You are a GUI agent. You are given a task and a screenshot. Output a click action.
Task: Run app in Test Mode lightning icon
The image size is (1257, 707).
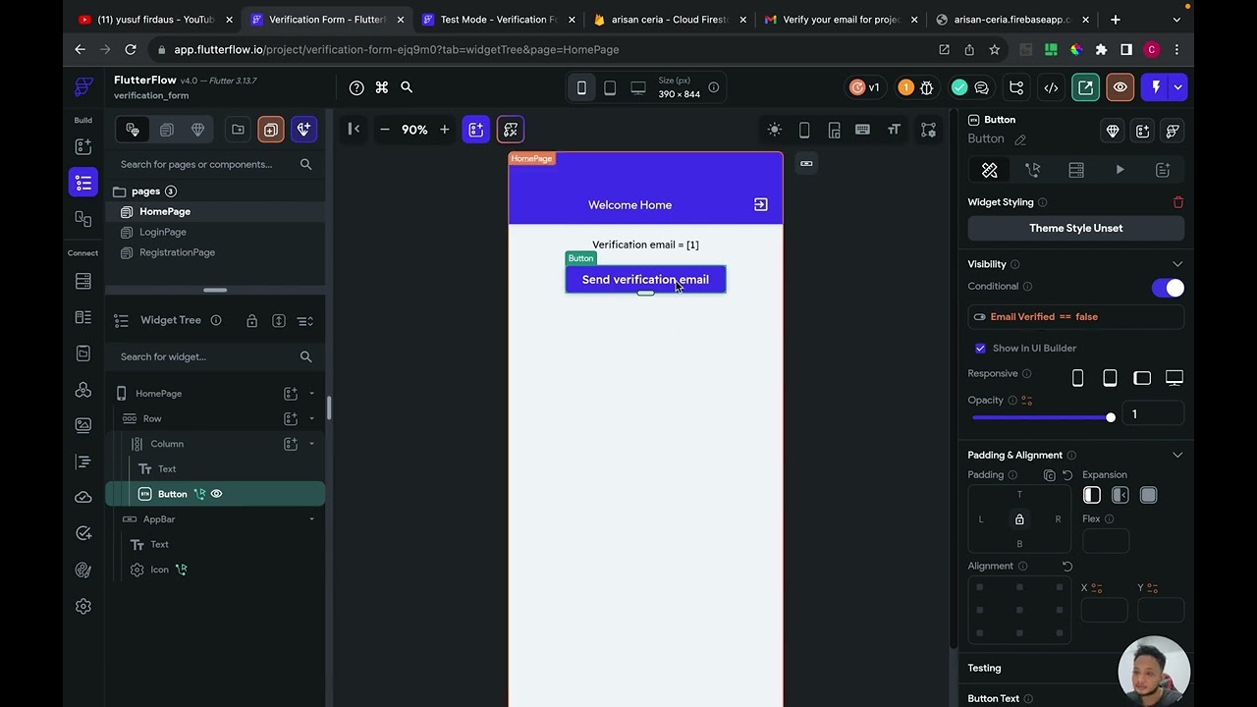(1157, 87)
